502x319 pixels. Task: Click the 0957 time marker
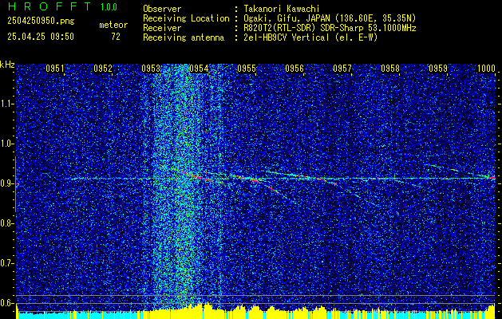pyautogui.click(x=342, y=69)
